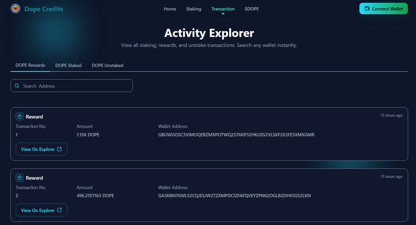This screenshot has height=225, width=416.
Task: Click the Amount label in transaction 2
Action: coord(85,187)
